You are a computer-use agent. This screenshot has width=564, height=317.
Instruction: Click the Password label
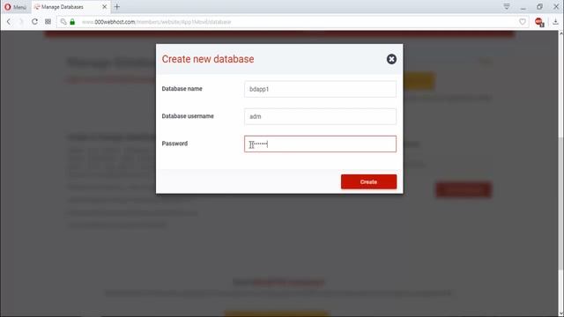(174, 144)
